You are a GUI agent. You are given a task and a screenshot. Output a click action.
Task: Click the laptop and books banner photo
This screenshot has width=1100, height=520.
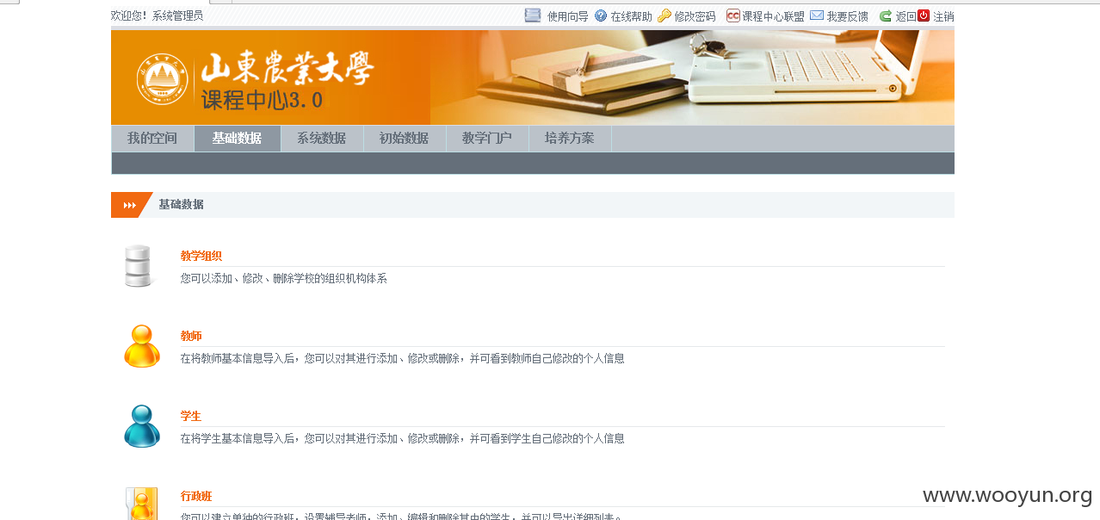pyautogui.click(x=692, y=77)
